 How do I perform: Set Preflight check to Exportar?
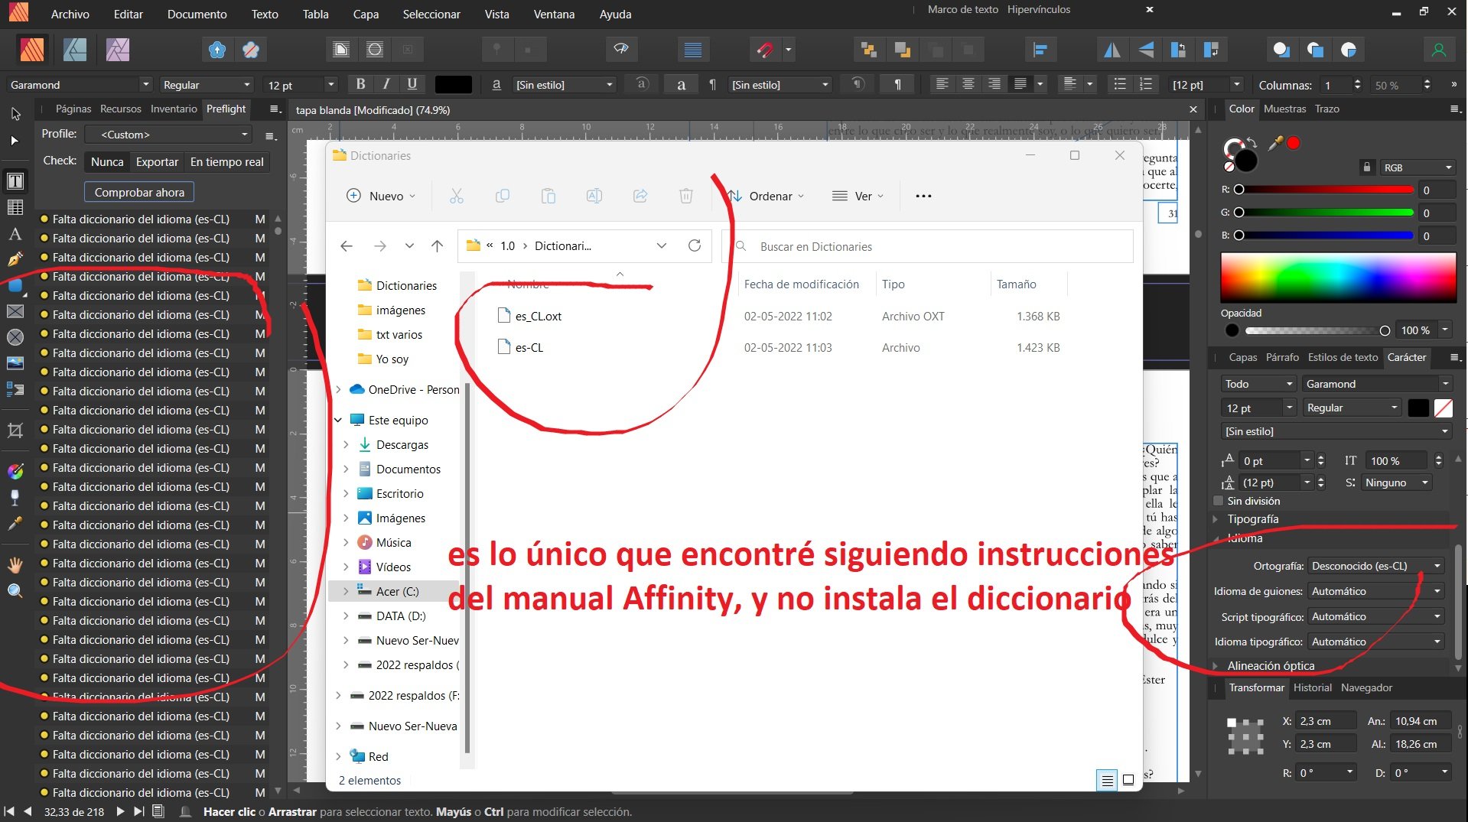click(x=157, y=161)
